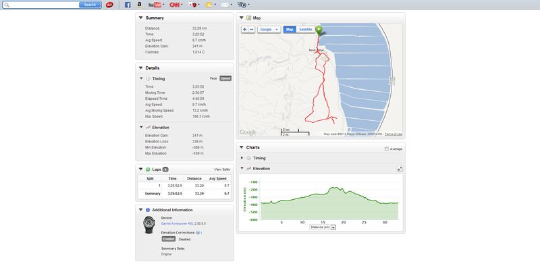
Task: Click the map icon beside Map title
Action: click(249, 18)
